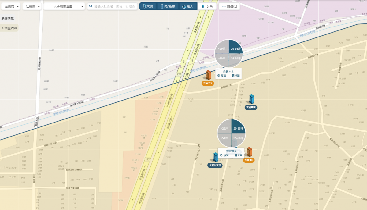This screenshot has height=210, width=367.
Task: Expand the 太子廟生活圈 living-circle dropdown
Action: 64,6
